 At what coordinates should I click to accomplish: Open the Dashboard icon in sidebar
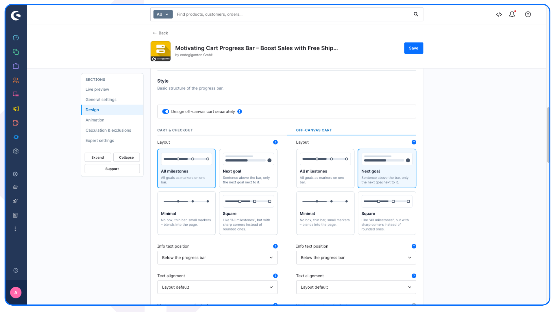[16, 38]
